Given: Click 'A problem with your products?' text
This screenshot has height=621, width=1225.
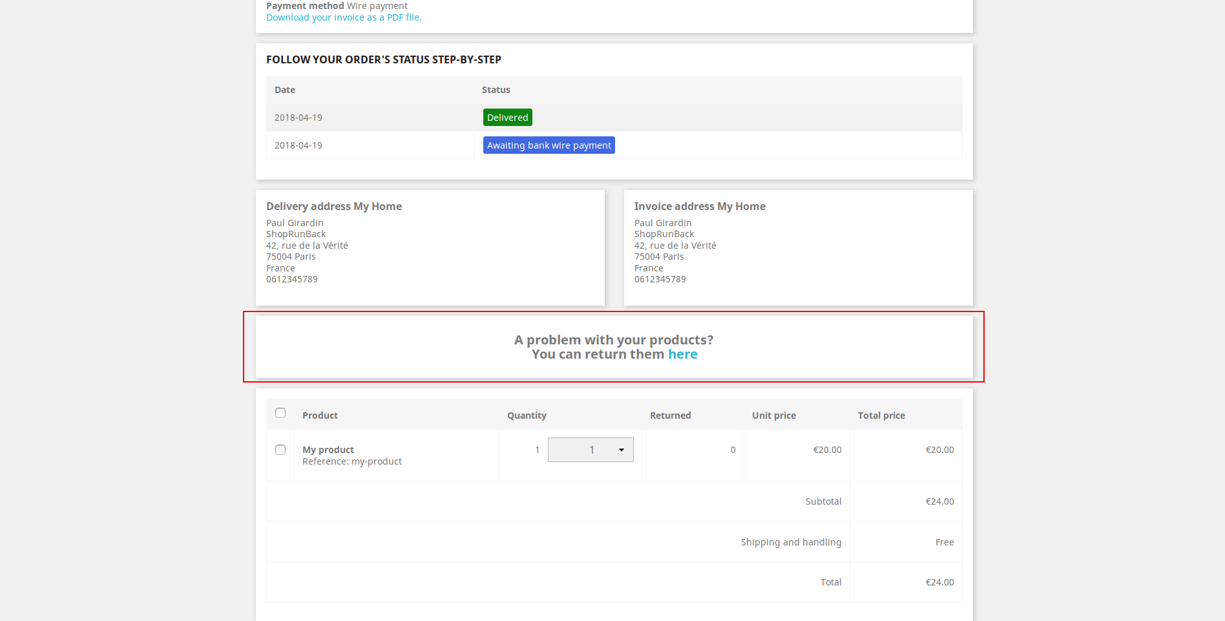Looking at the screenshot, I should [614, 340].
